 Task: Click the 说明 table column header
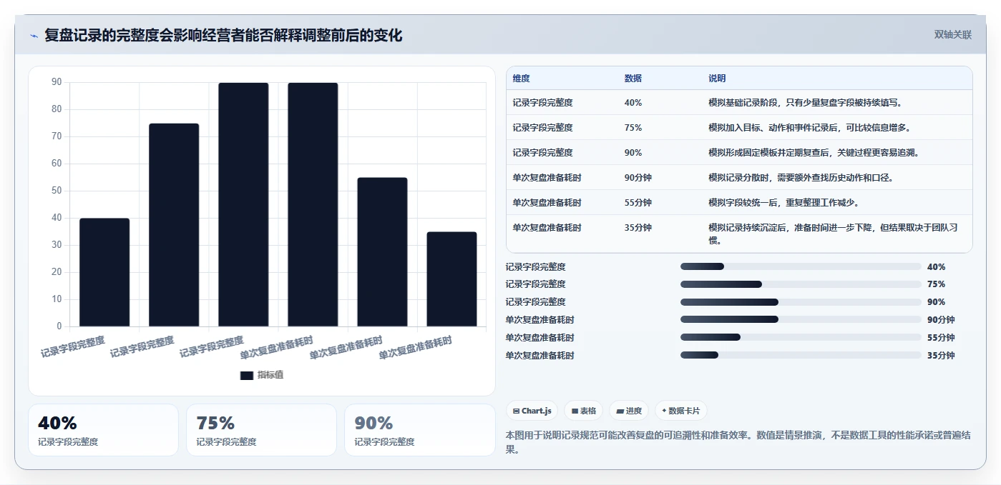coord(717,78)
